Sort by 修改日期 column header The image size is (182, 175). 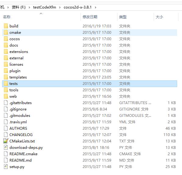point(90,17)
